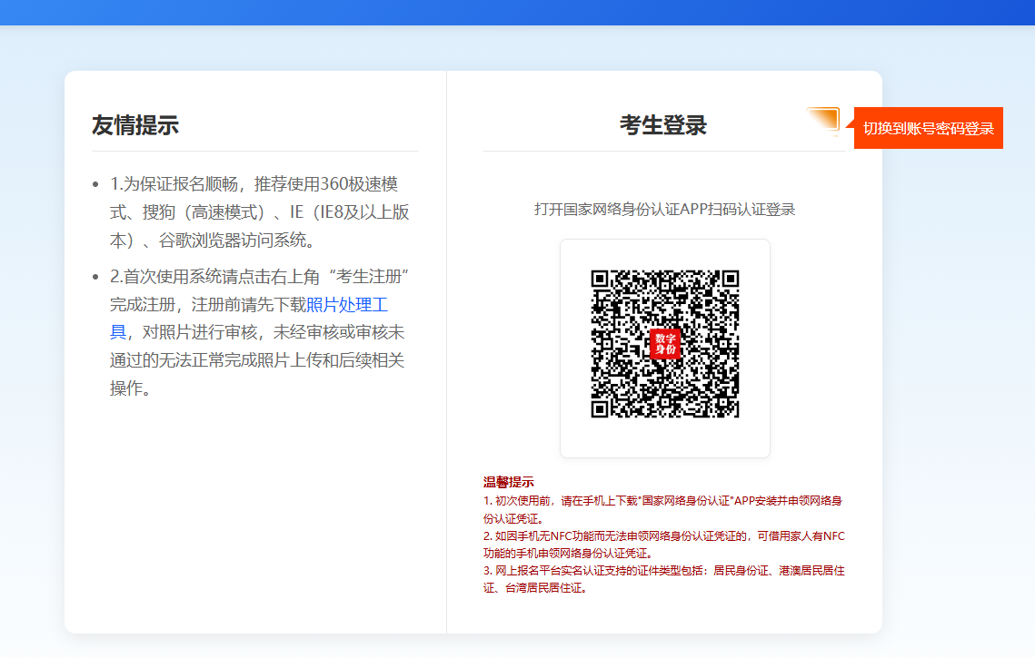Open the 照片处理工具 download link

pyautogui.click(x=249, y=318)
